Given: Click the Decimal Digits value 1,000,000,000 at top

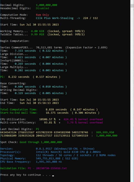Looking at the screenshot, I should pyautogui.click(x=47, y=5).
